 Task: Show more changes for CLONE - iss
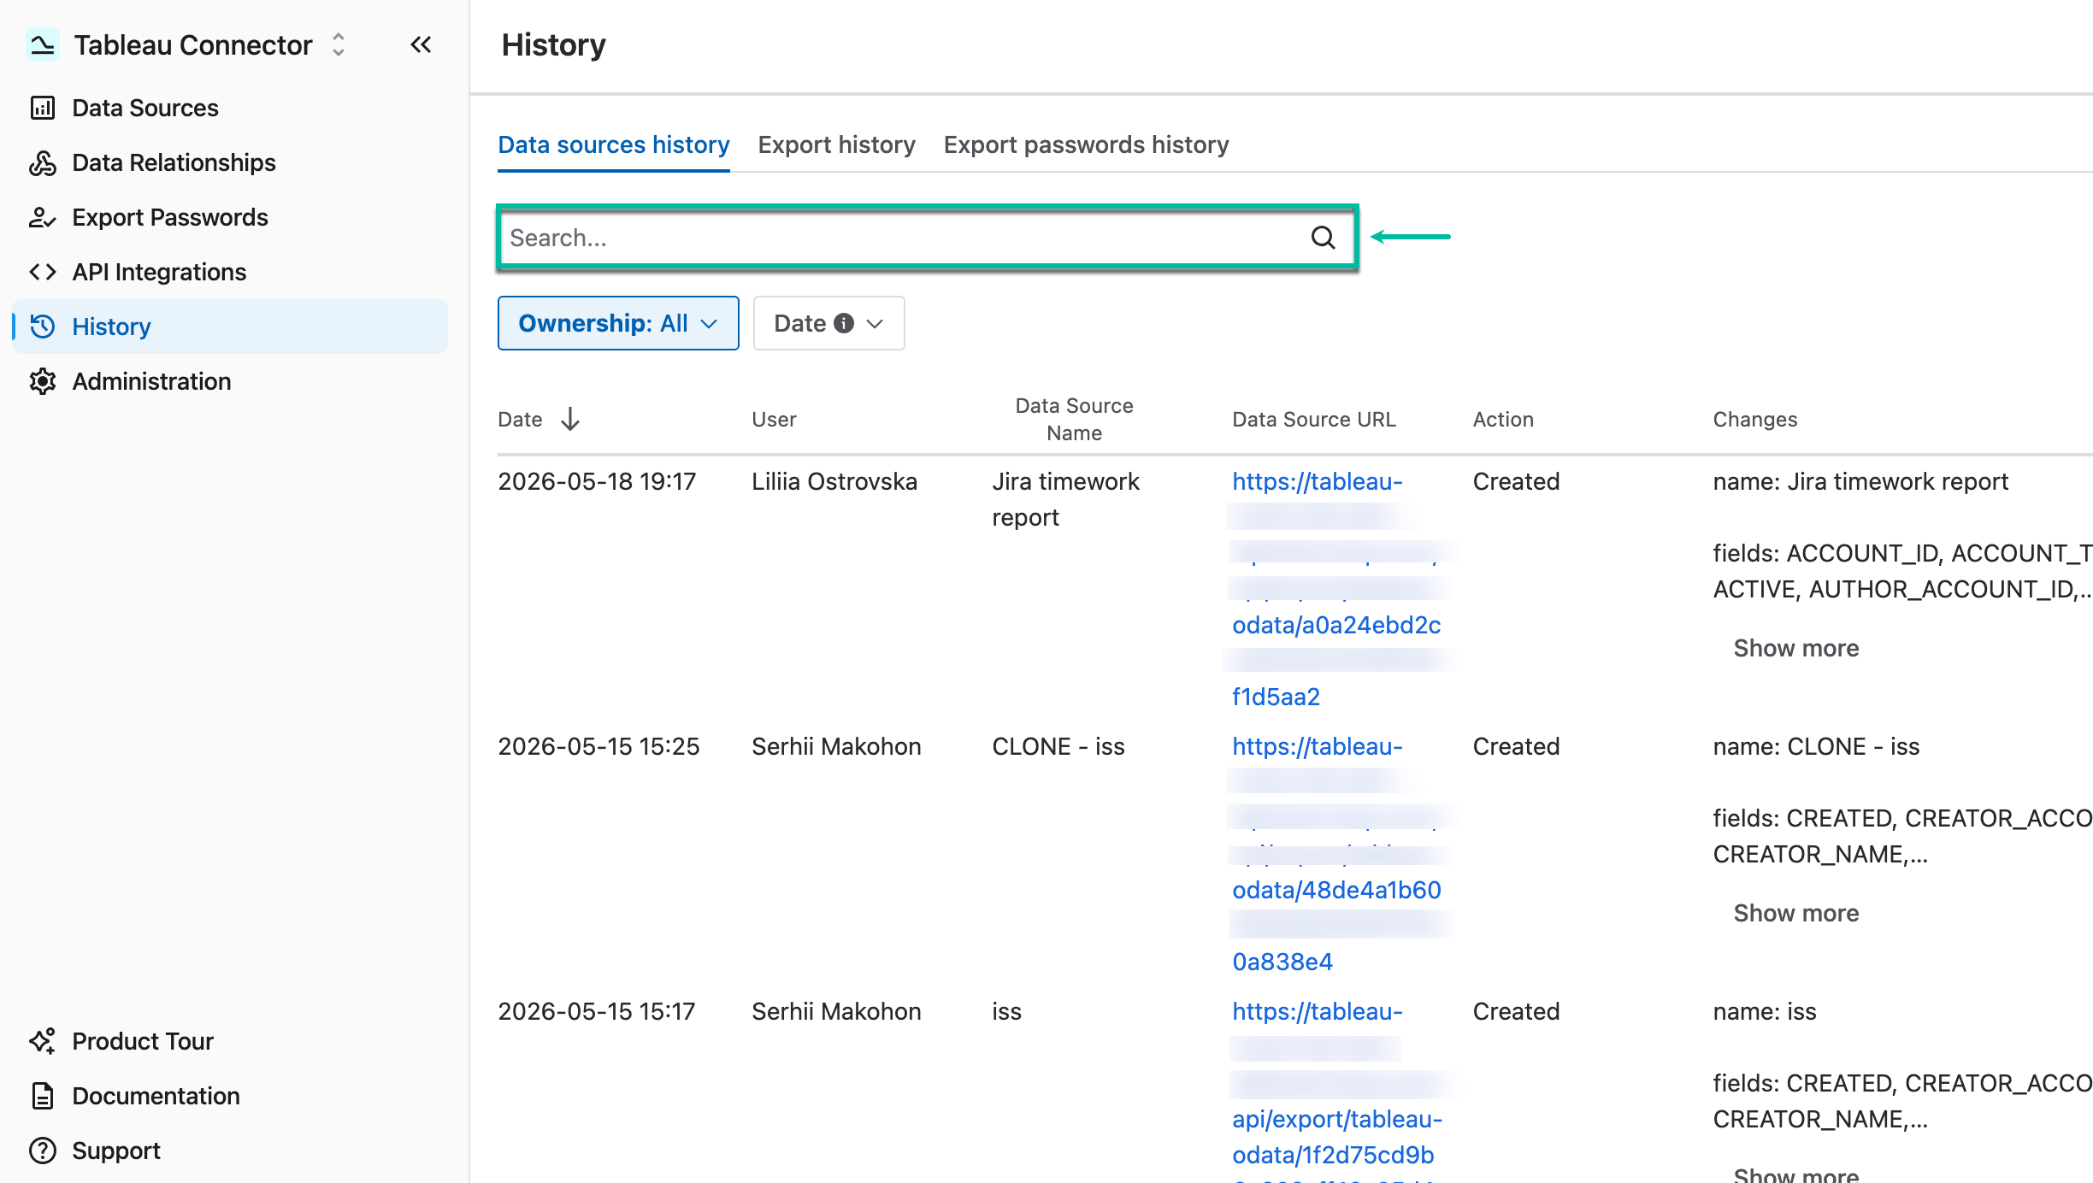(1795, 913)
